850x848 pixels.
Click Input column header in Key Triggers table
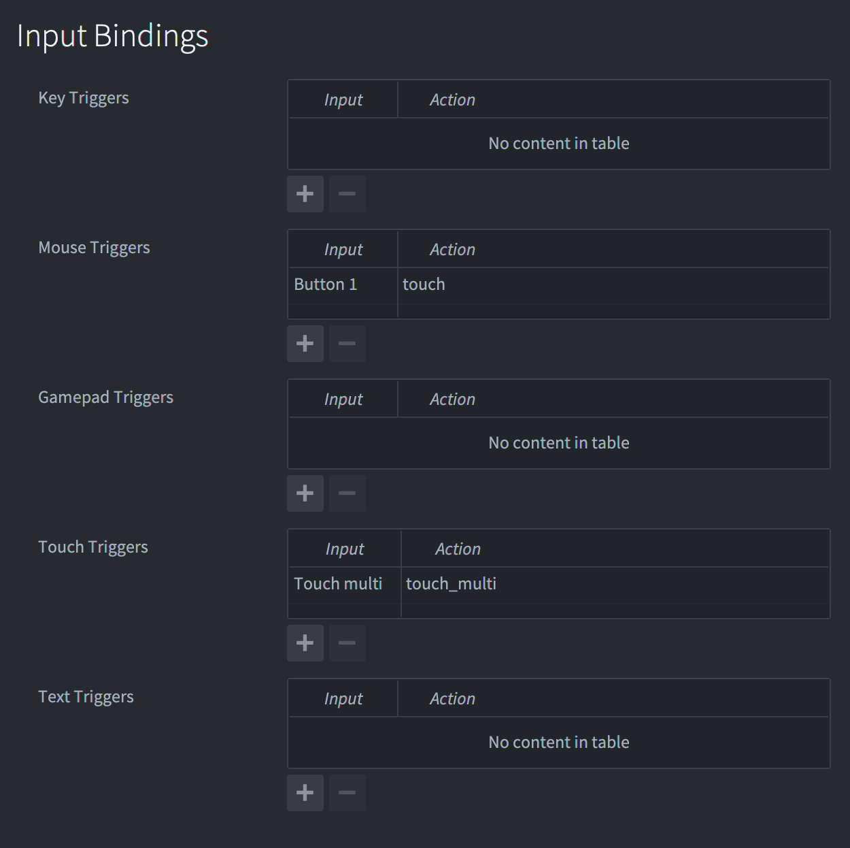point(343,100)
